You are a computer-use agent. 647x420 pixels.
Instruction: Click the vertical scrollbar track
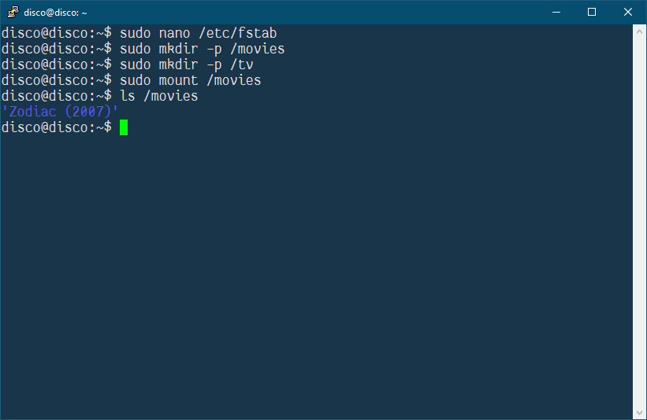tap(639, 223)
